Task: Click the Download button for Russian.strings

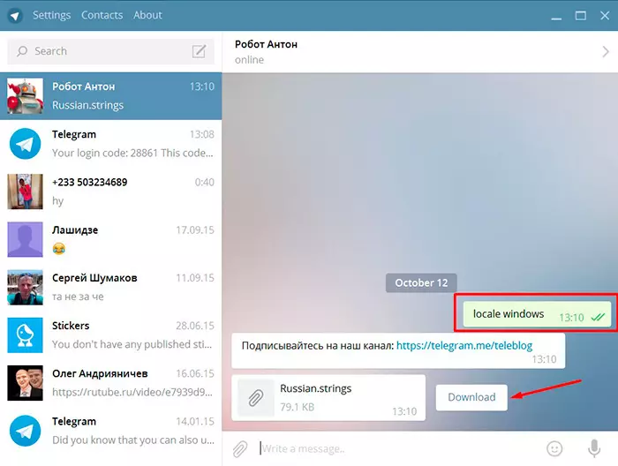Action: click(x=471, y=397)
